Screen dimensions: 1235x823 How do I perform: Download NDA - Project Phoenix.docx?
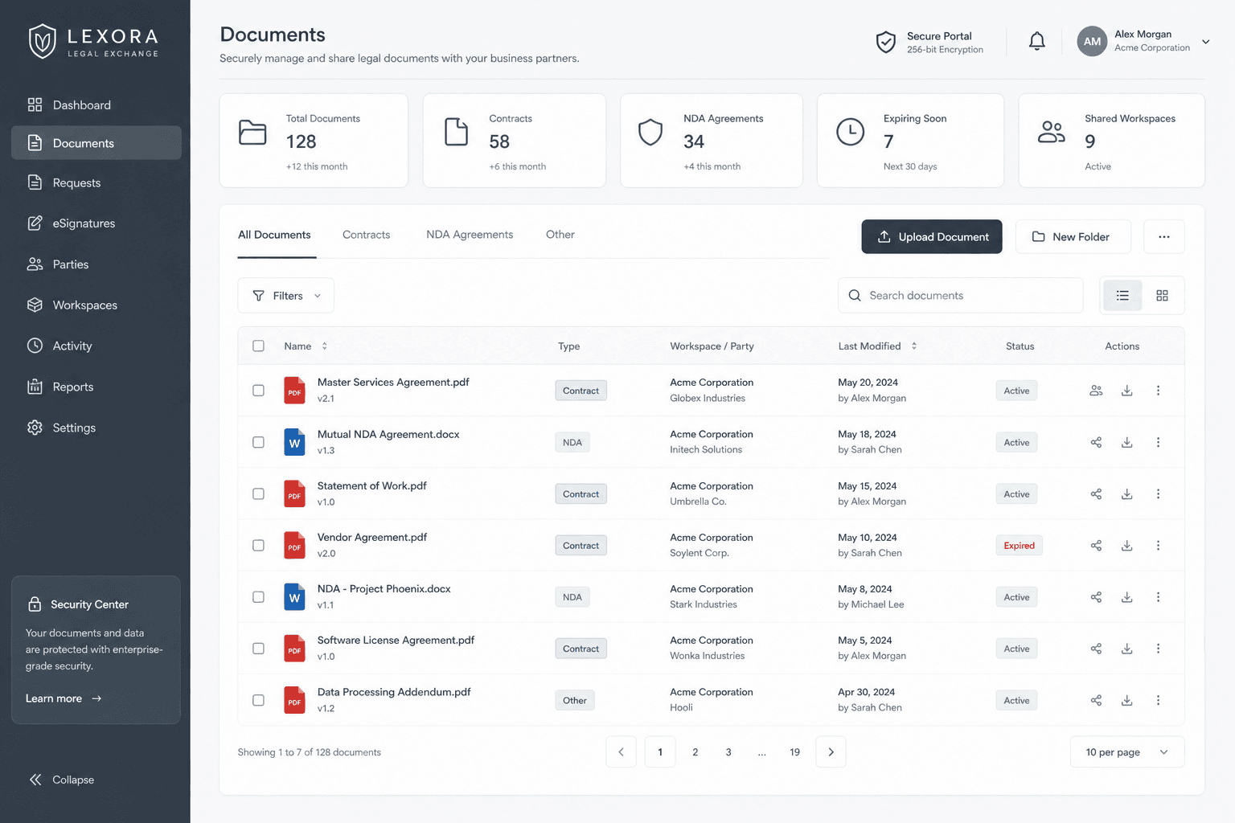click(x=1127, y=597)
